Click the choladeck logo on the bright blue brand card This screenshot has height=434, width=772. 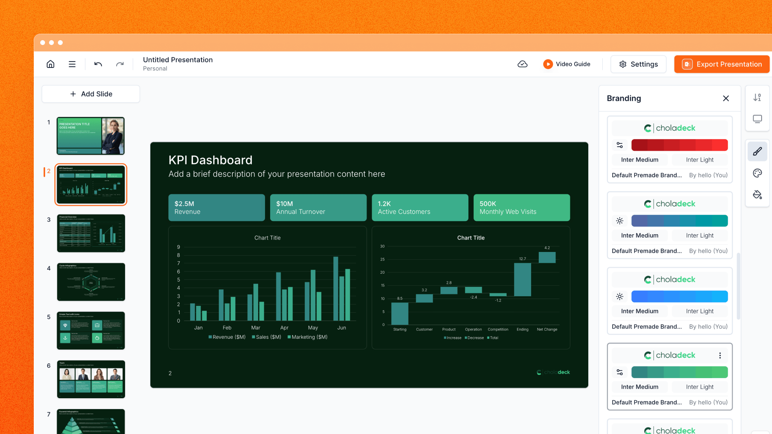pos(669,280)
